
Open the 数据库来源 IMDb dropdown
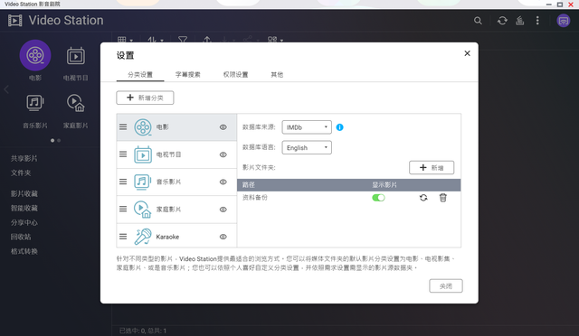307,127
